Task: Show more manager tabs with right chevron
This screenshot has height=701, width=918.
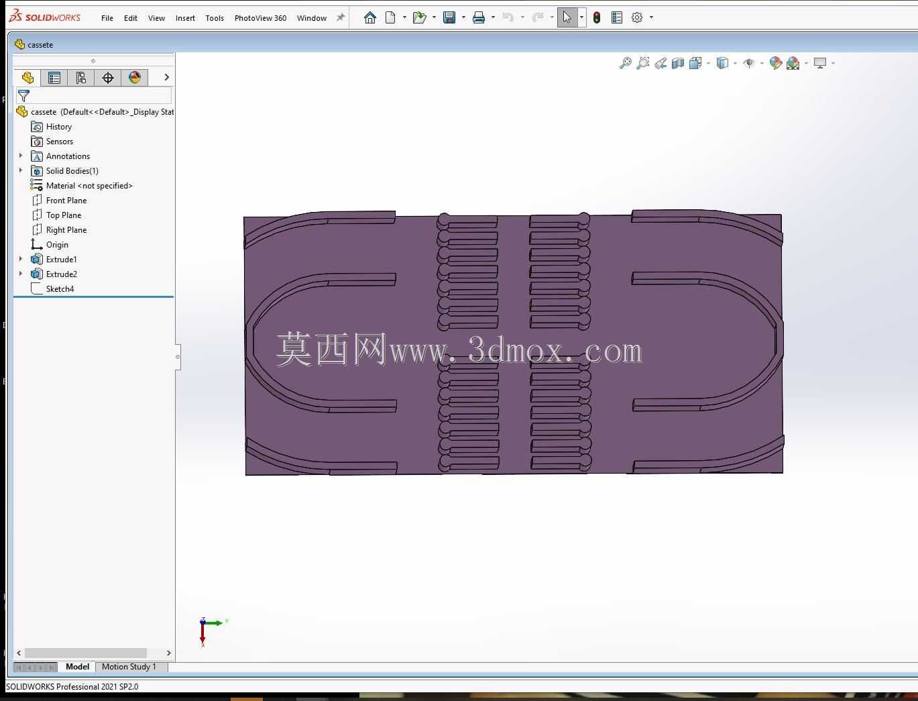Action: (166, 78)
